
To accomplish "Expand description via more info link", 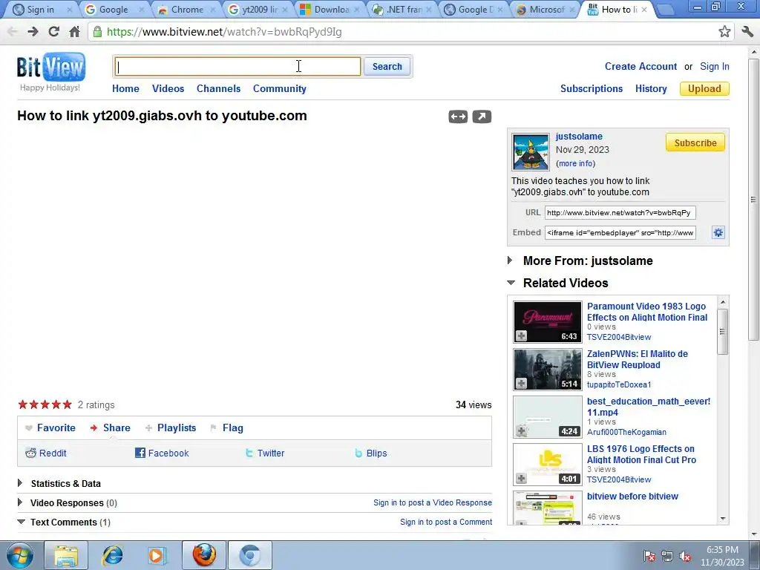I will pyautogui.click(x=575, y=163).
